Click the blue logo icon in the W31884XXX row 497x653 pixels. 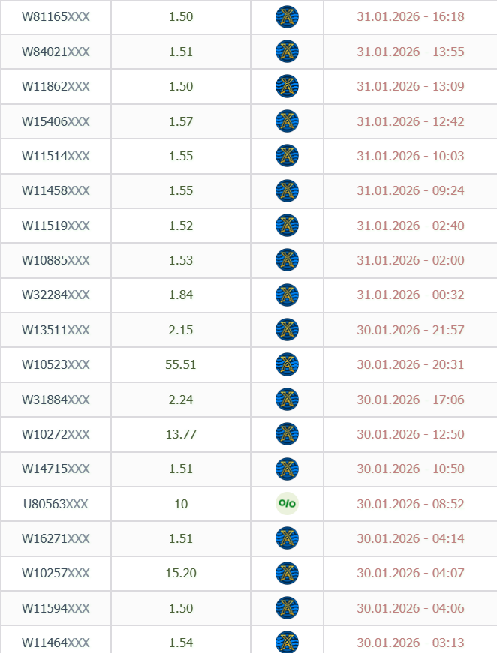click(x=287, y=400)
